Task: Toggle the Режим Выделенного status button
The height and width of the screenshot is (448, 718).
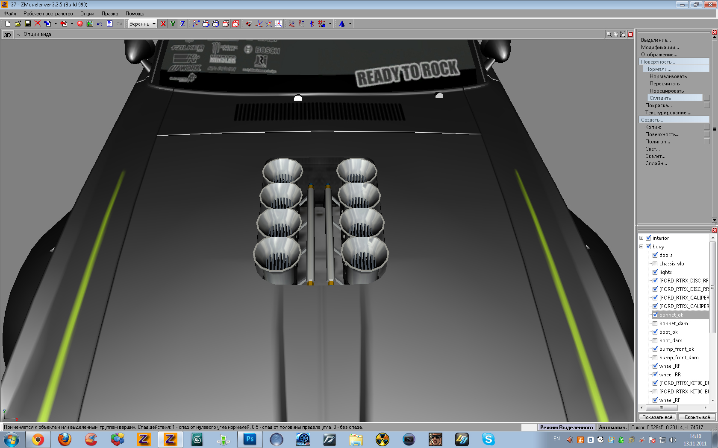Action: [566, 427]
